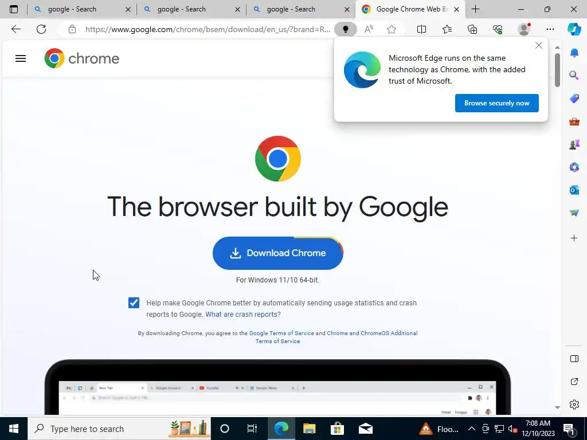Open sidebar settings gear icon

pos(574,404)
